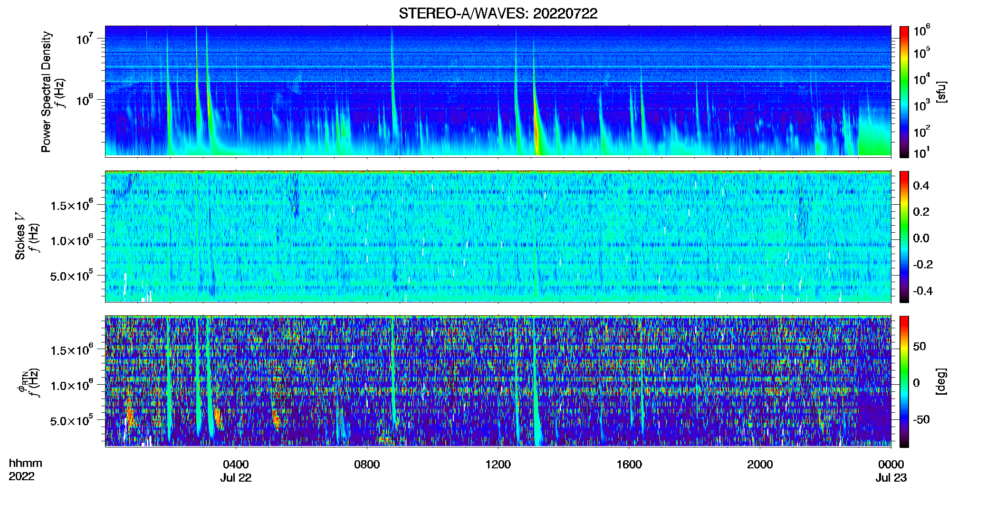Click the '1600' time tick label
The width and height of the screenshot is (996, 513).
tap(629, 465)
